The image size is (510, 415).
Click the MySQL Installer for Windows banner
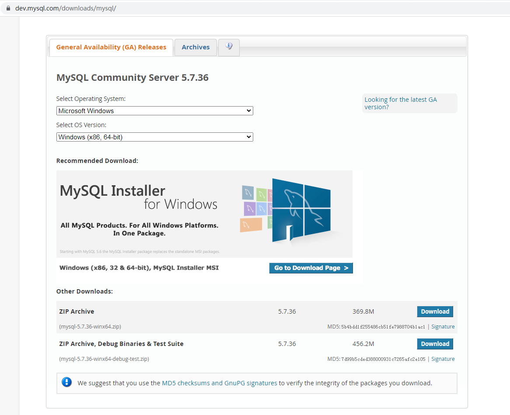pos(204,214)
